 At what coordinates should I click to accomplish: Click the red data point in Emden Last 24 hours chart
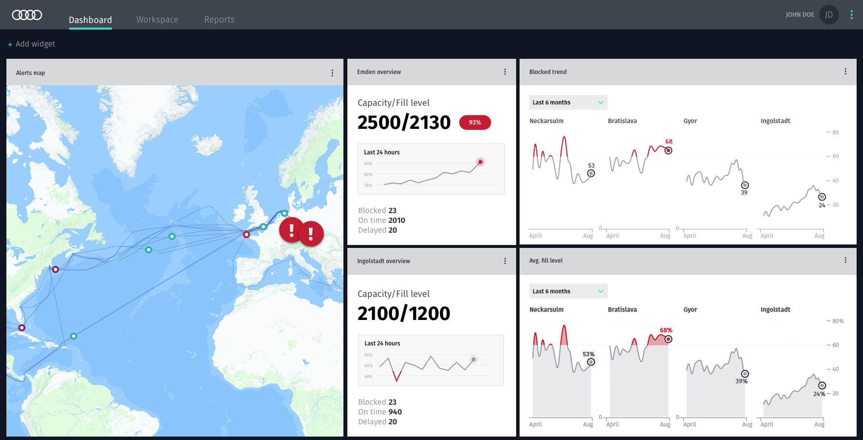(x=480, y=162)
